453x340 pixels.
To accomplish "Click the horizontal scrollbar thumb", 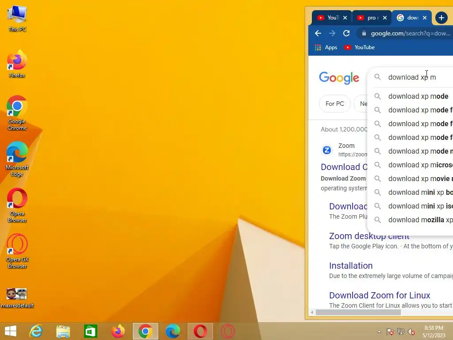I will [x=358, y=312].
